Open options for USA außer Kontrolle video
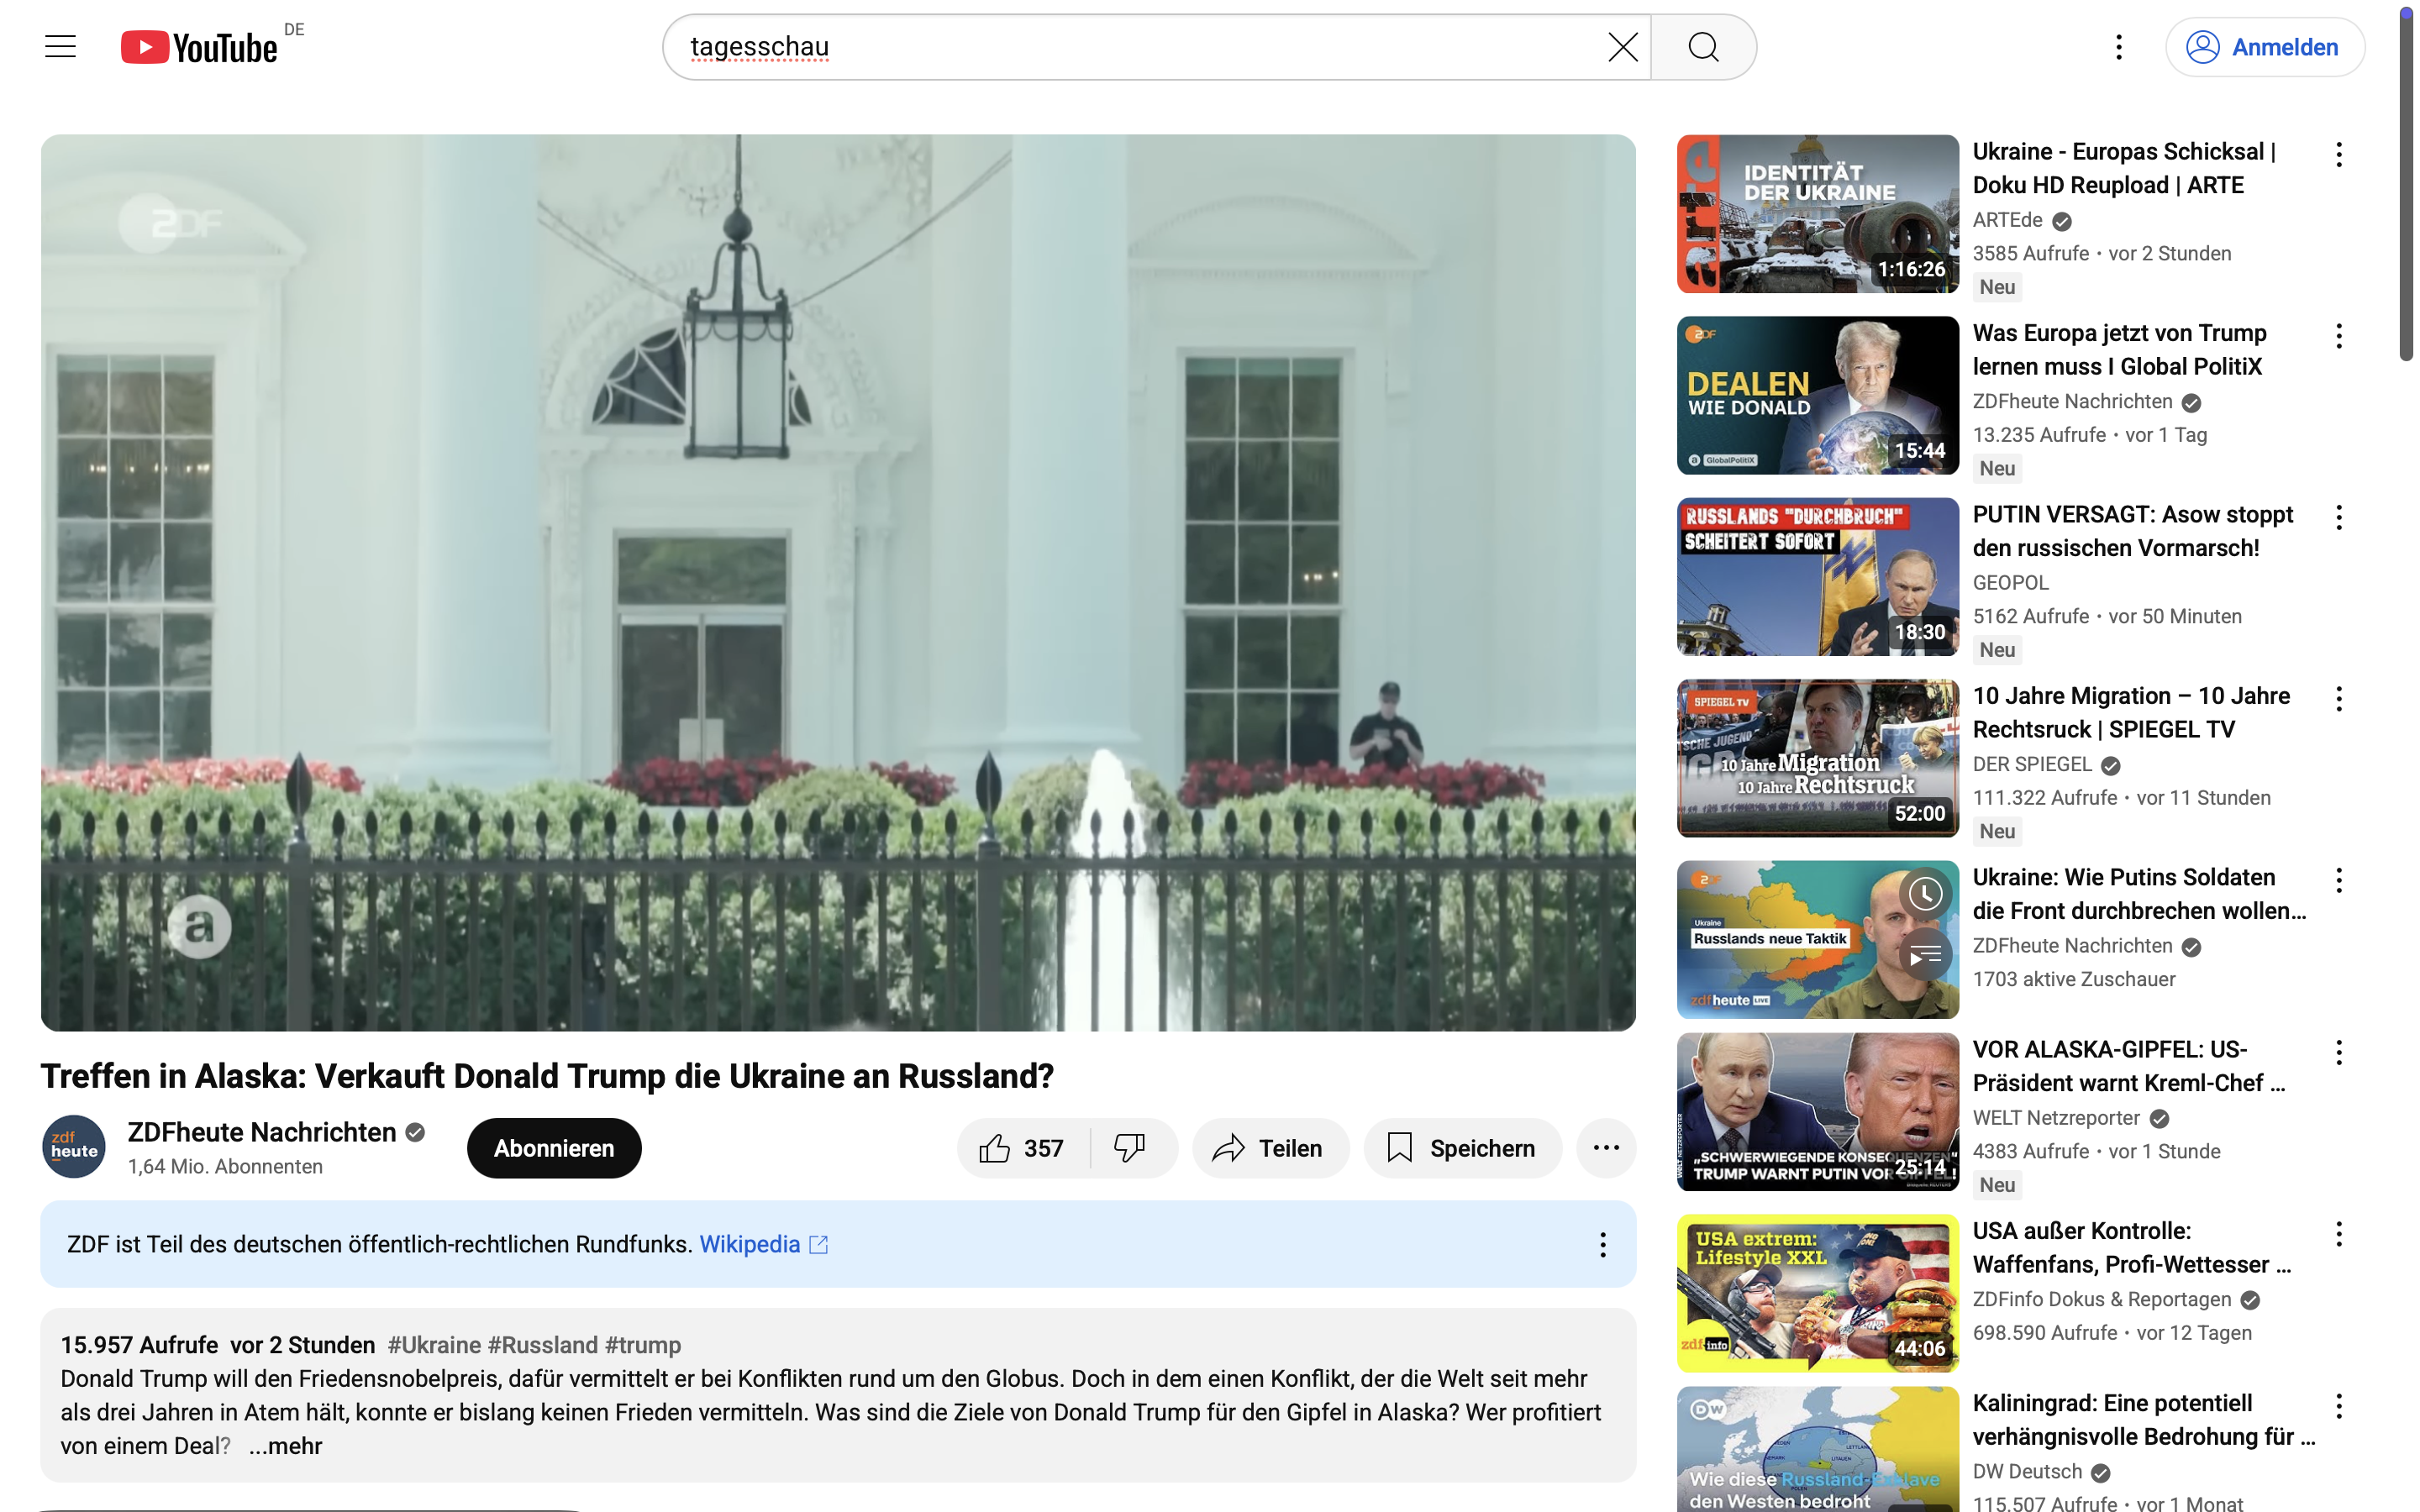2420x1512 pixels. coord(2338,1234)
